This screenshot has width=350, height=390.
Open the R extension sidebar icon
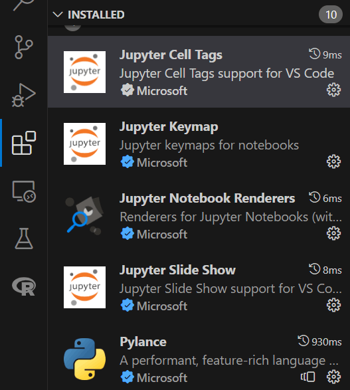[24, 286]
